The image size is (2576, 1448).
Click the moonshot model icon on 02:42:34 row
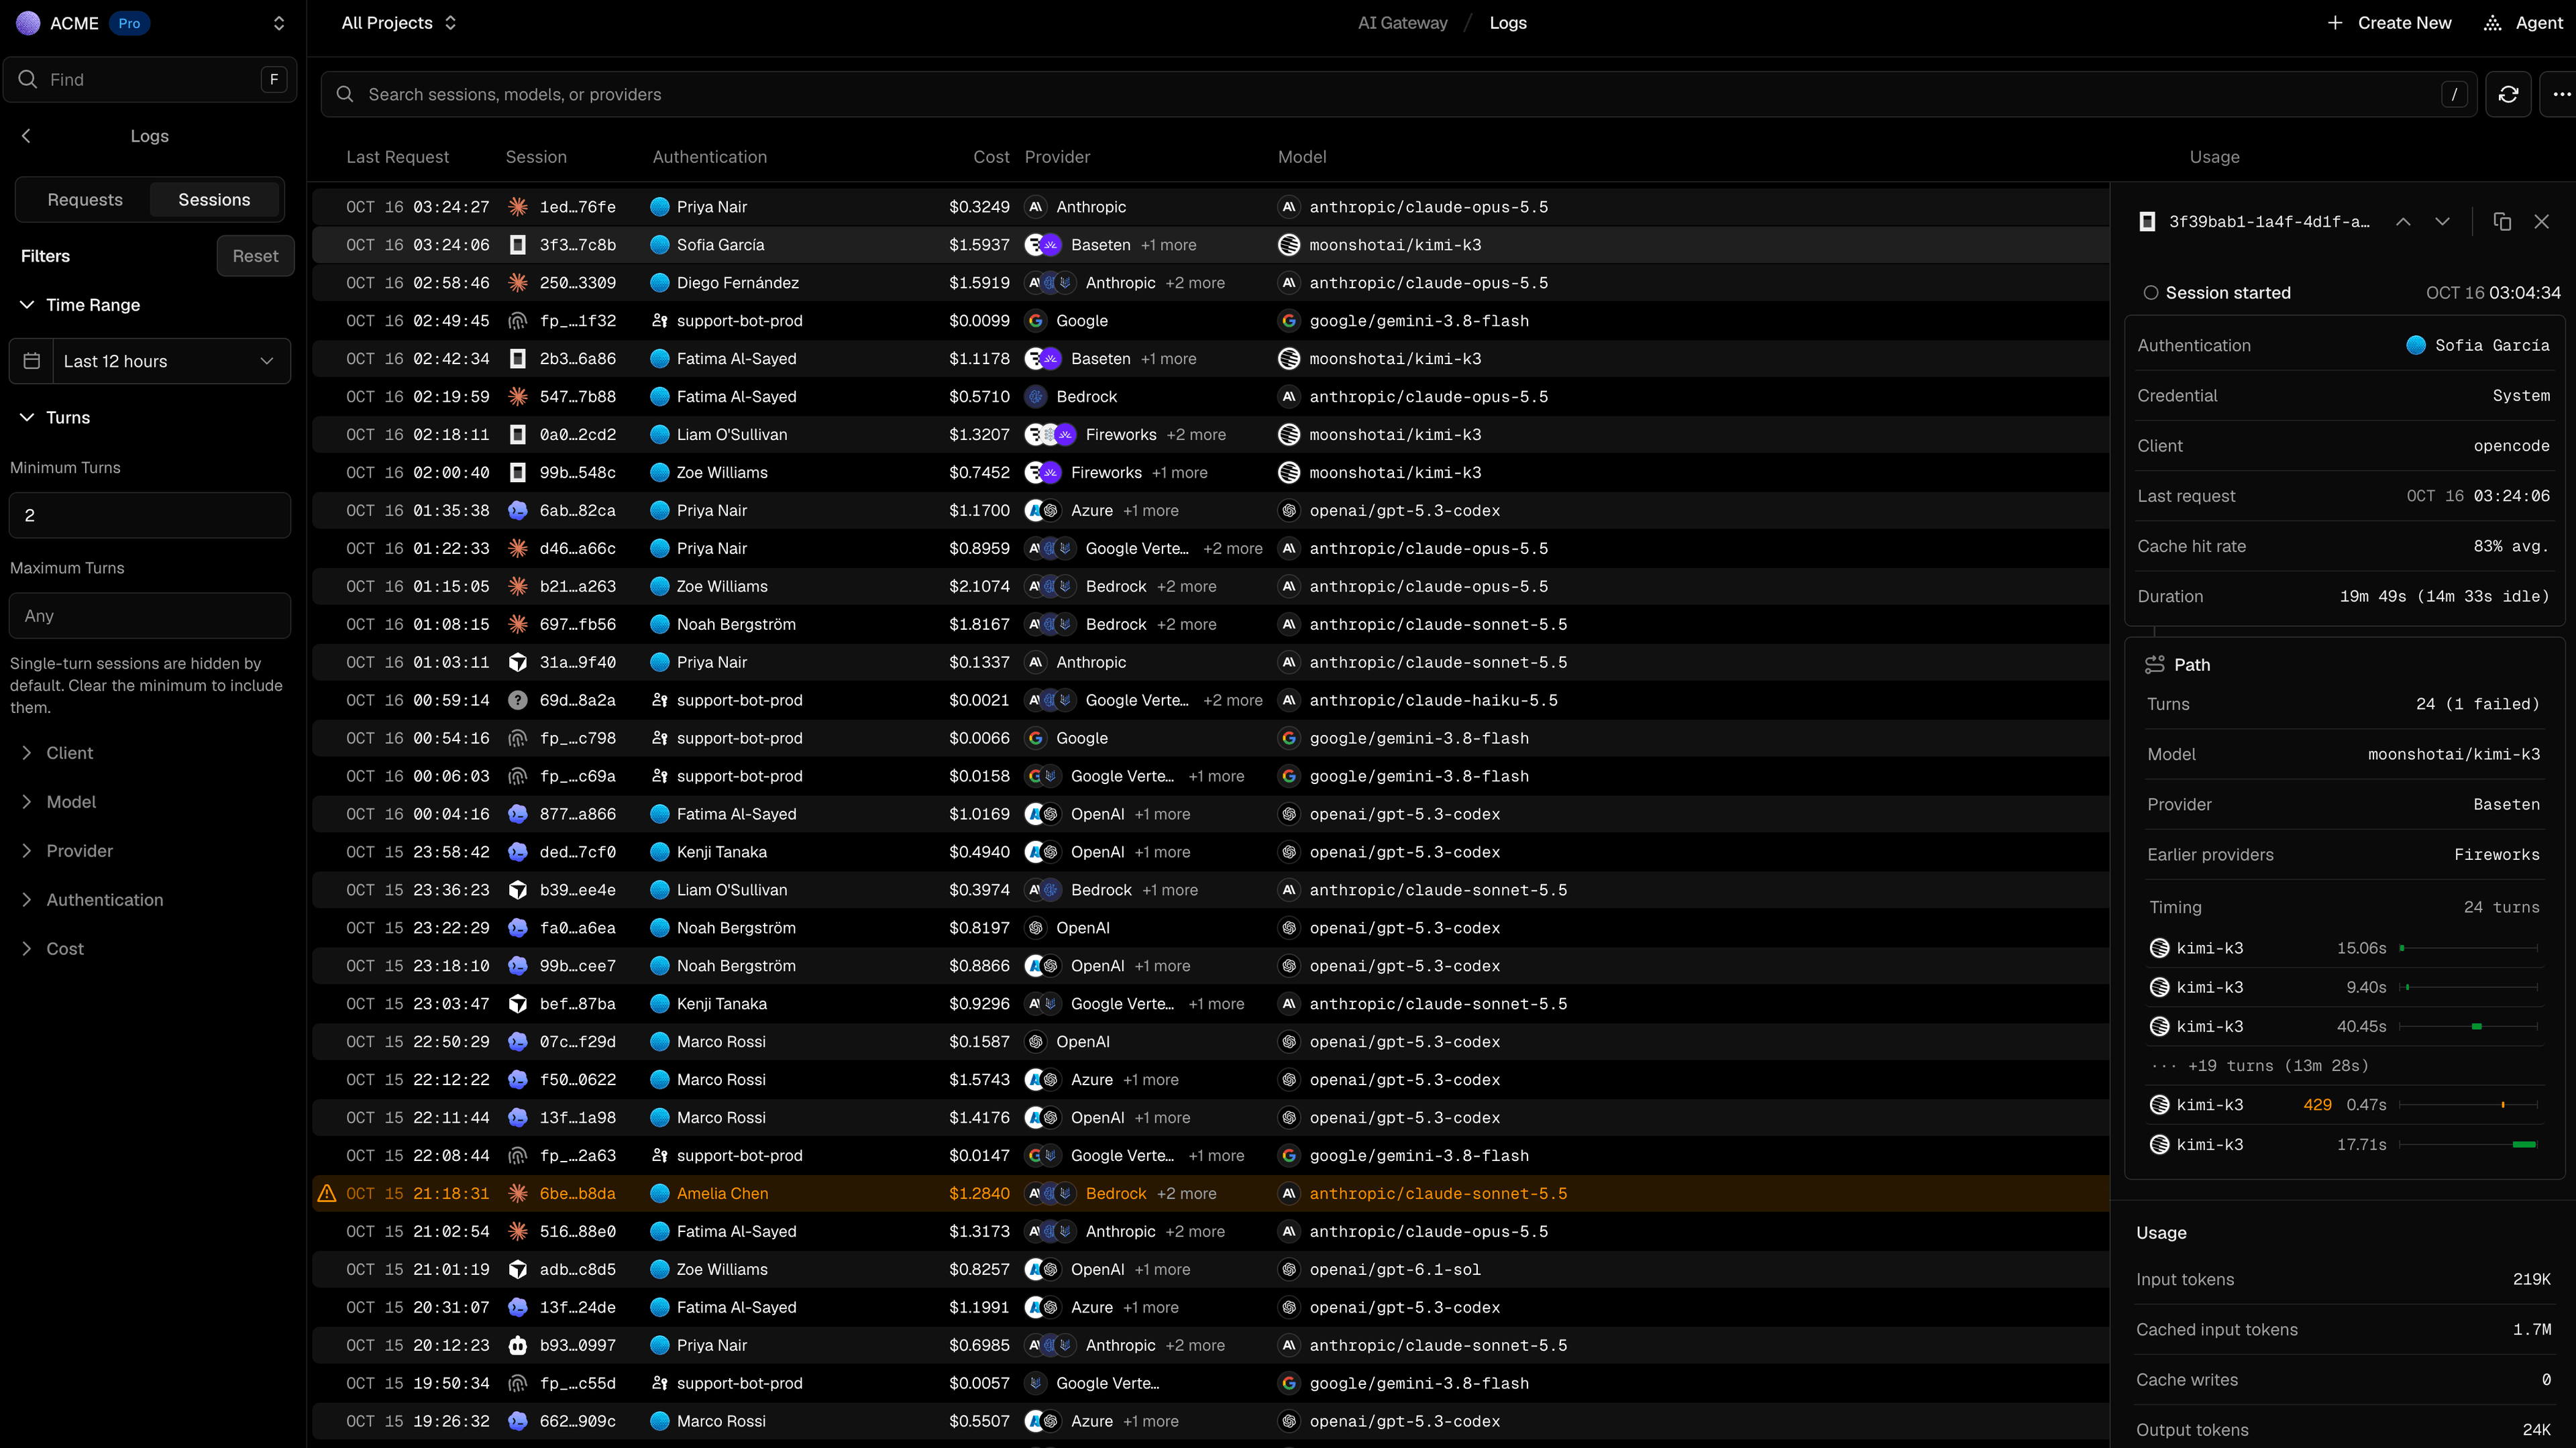click(x=1289, y=359)
